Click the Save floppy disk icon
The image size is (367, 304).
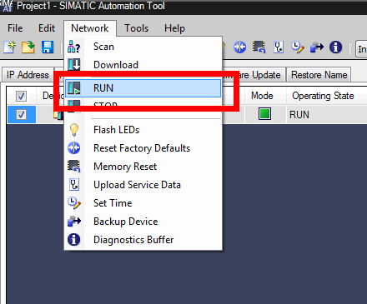point(48,47)
